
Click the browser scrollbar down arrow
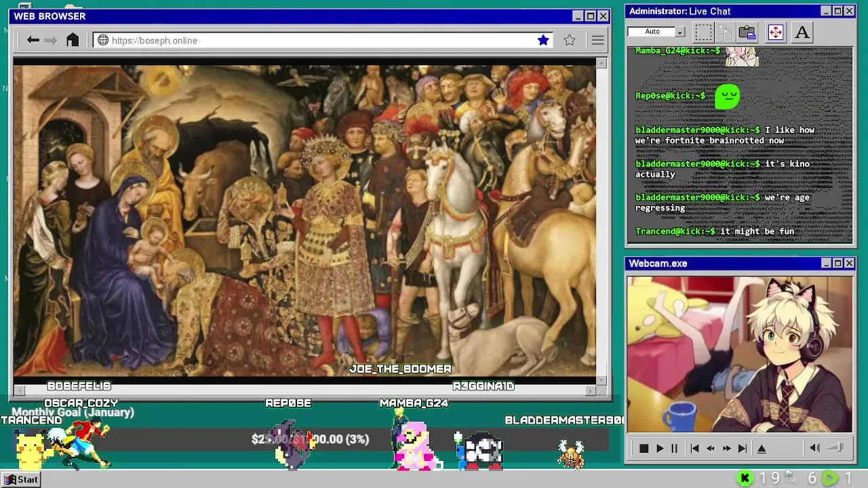(601, 382)
